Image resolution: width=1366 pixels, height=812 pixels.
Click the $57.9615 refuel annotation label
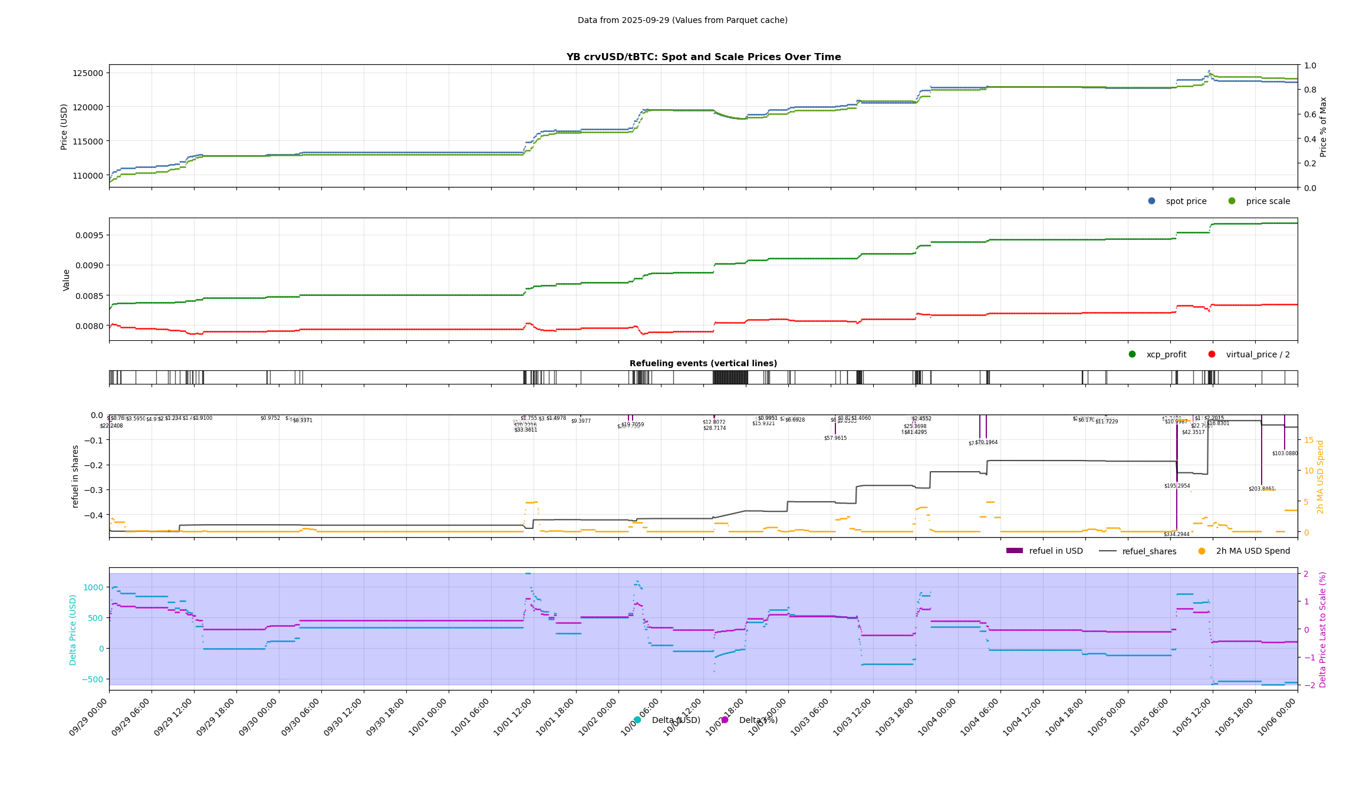[835, 438]
